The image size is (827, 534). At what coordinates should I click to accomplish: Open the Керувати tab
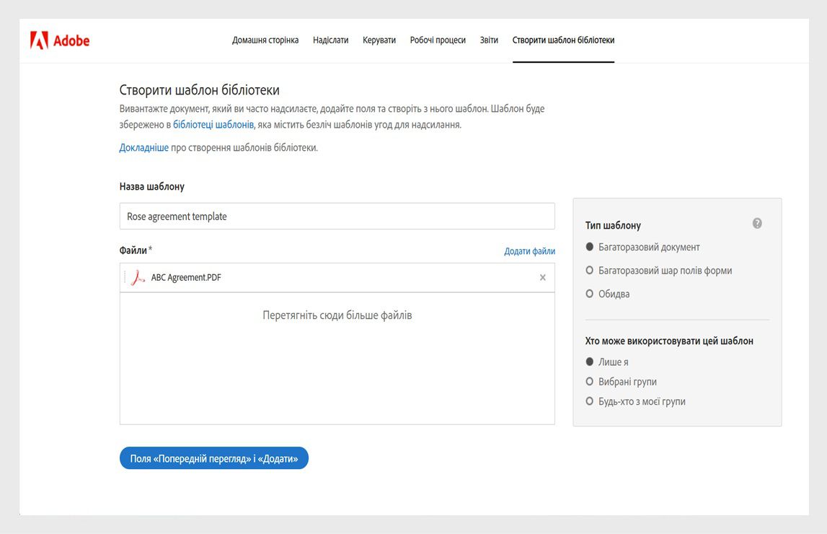379,40
